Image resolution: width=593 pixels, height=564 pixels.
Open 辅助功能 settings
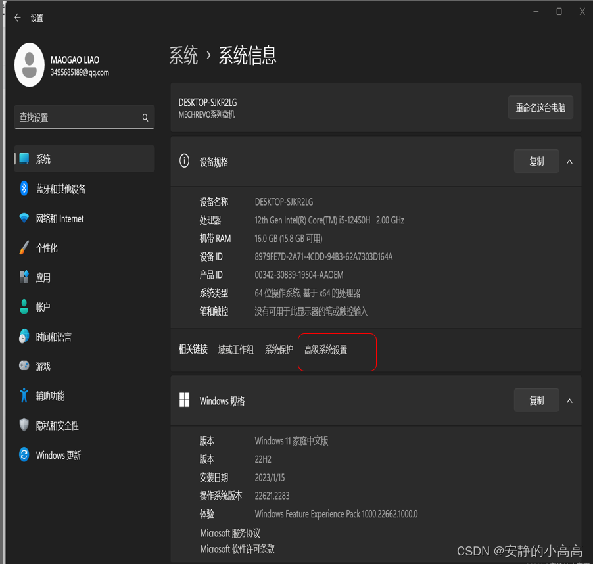[x=84, y=395]
